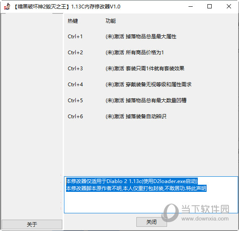Select the Ctrl+1 hotkey label
The width and height of the screenshot is (239, 231).
coord(75,37)
